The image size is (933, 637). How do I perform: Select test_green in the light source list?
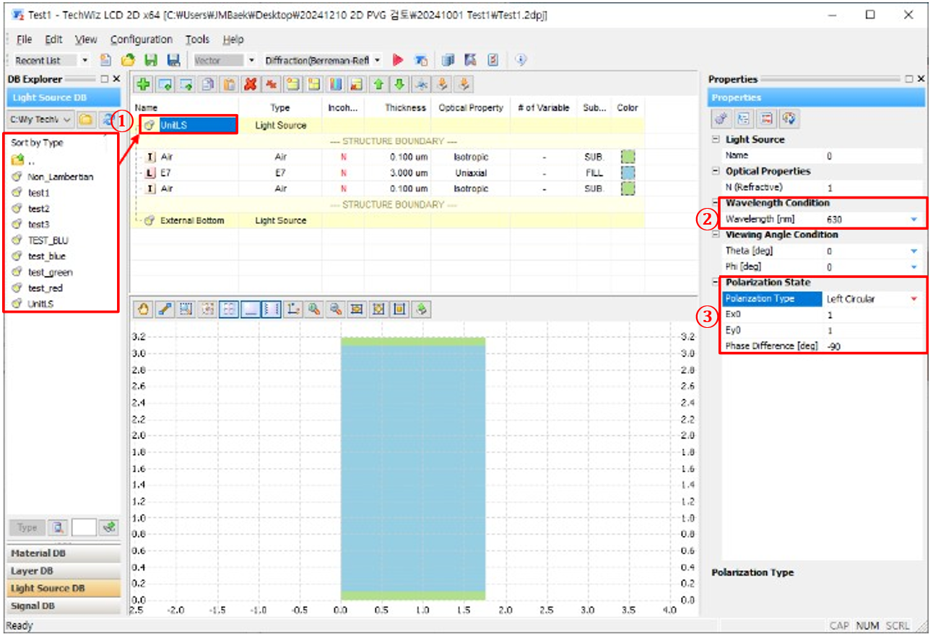[50, 272]
